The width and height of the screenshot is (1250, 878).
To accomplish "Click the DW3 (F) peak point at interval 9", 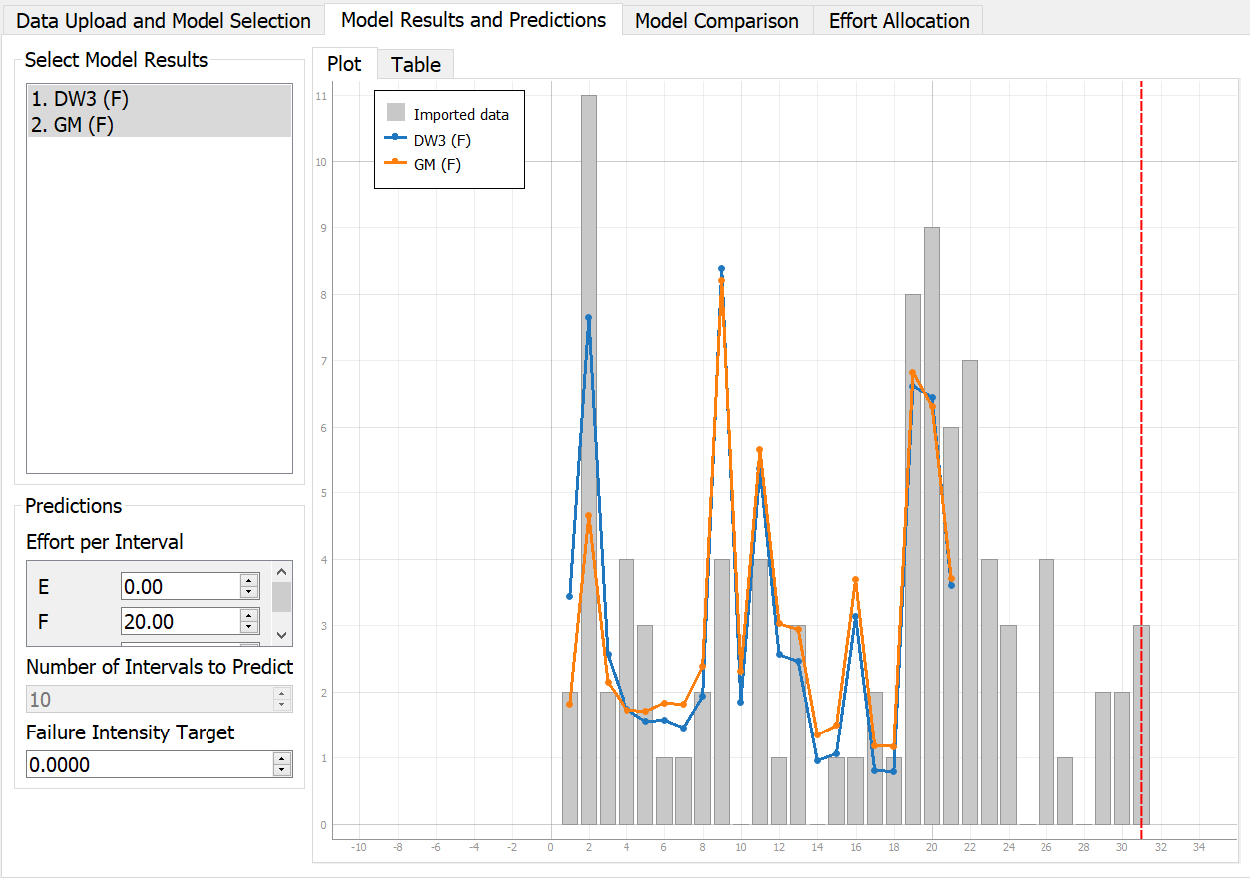I will click(x=721, y=269).
